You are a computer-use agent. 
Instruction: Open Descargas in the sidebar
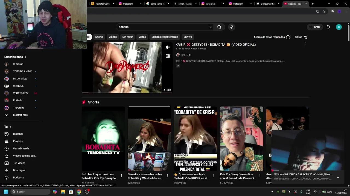(19, 170)
